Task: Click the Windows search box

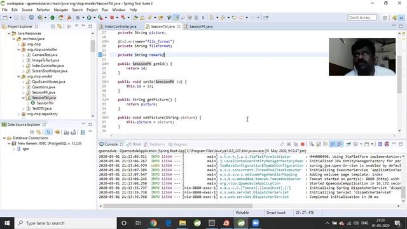Action: (66, 223)
